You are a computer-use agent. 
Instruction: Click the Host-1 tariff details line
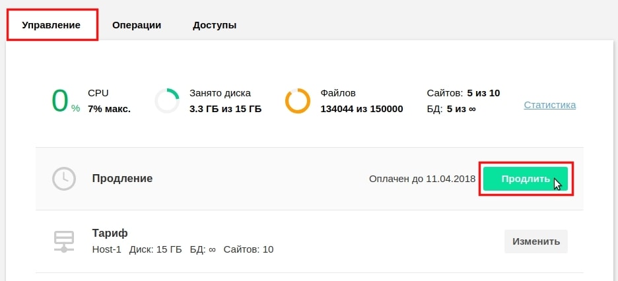pos(183,249)
